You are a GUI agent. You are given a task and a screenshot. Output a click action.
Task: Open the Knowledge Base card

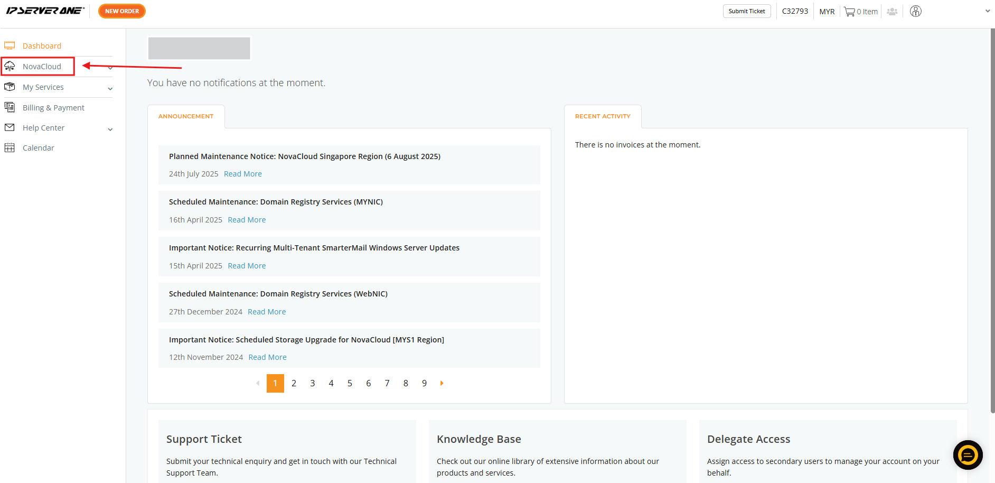pos(558,451)
